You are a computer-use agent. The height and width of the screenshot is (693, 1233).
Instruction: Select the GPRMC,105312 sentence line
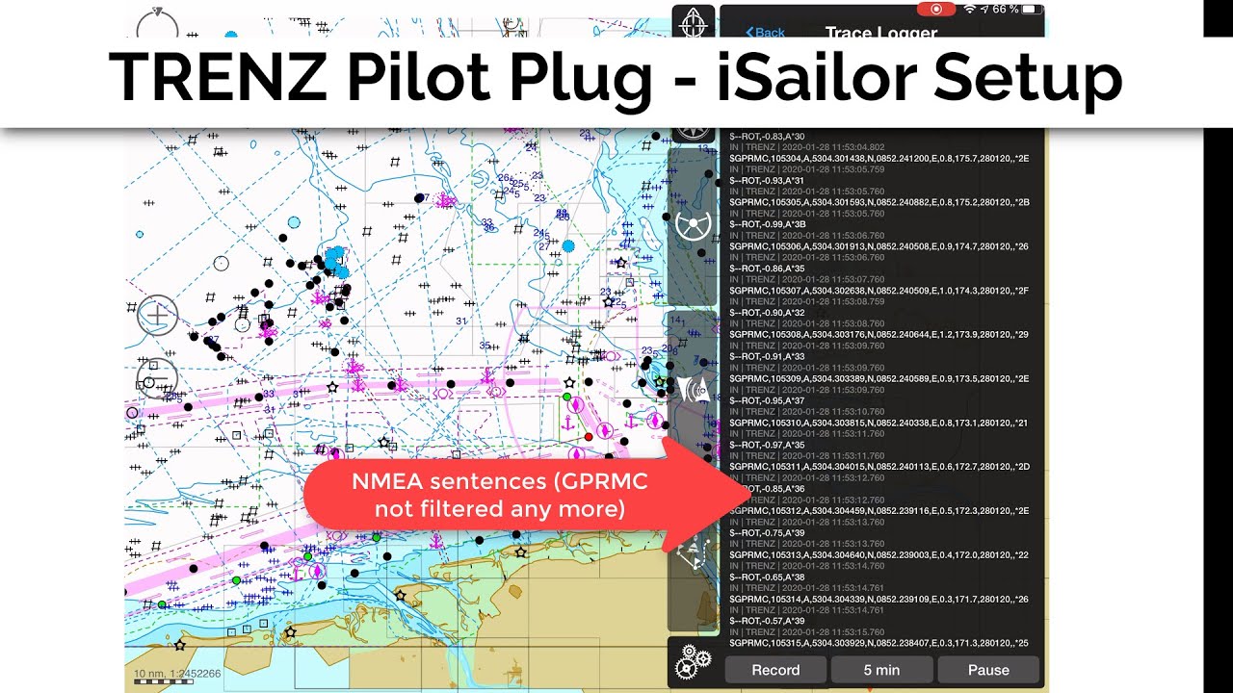click(x=879, y=510)
